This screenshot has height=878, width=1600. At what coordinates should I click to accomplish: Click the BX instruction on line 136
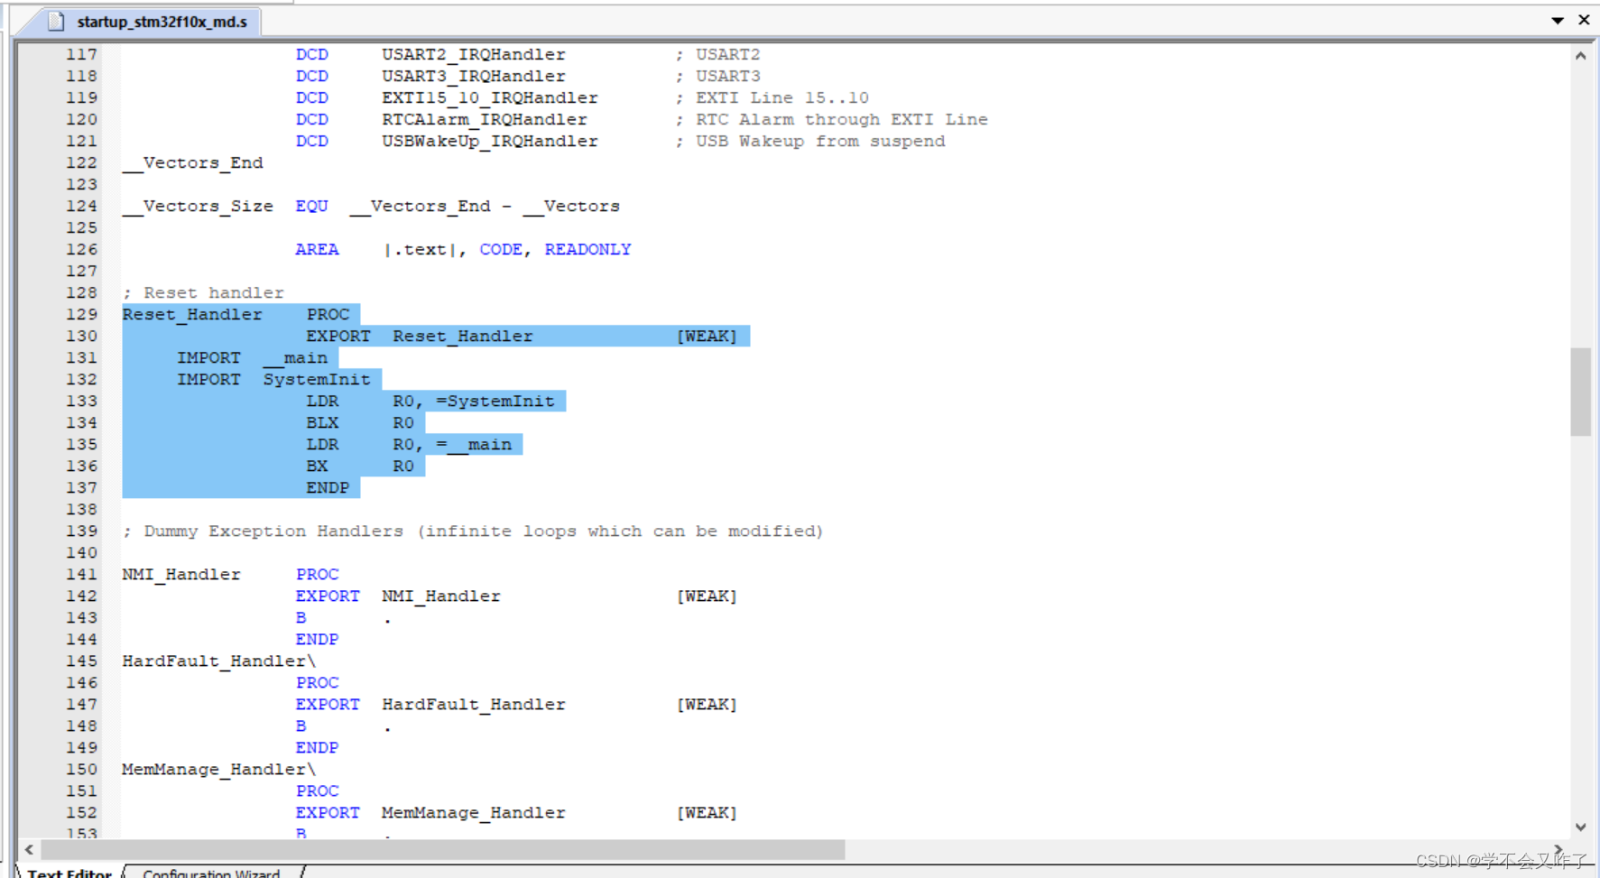(317, 466)
